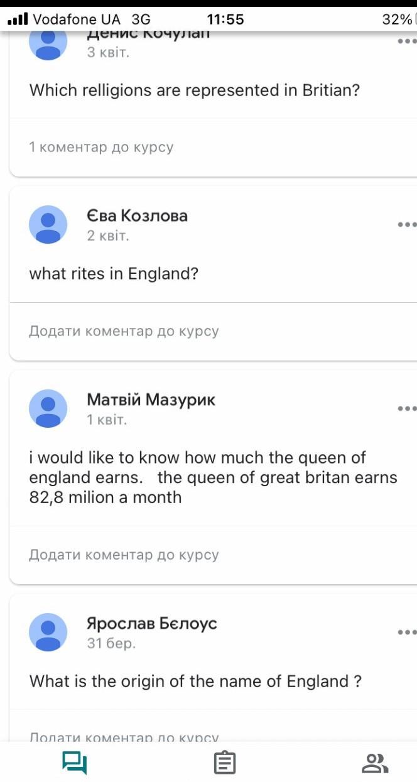417x782 pixels.
Task: Tap Матвій Мазурик's profile avatar
Action: click(48, 408)
